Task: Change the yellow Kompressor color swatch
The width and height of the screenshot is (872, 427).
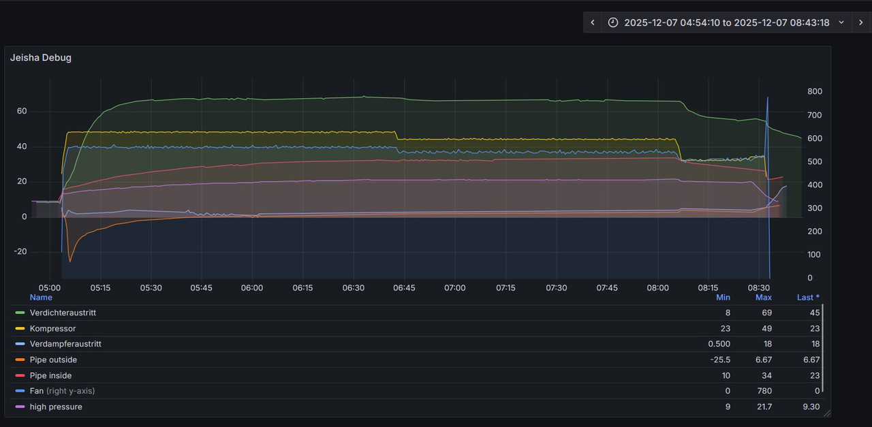Action: coord(20,329)
